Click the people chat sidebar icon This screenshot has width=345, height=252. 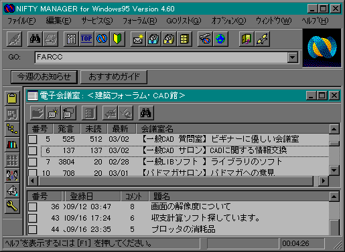(x=12, y=176)
